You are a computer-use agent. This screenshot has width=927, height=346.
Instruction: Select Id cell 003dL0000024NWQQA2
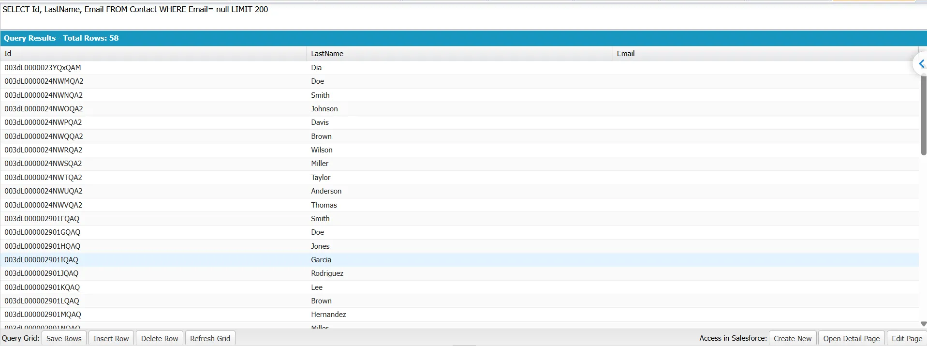[x=153, y=136]
